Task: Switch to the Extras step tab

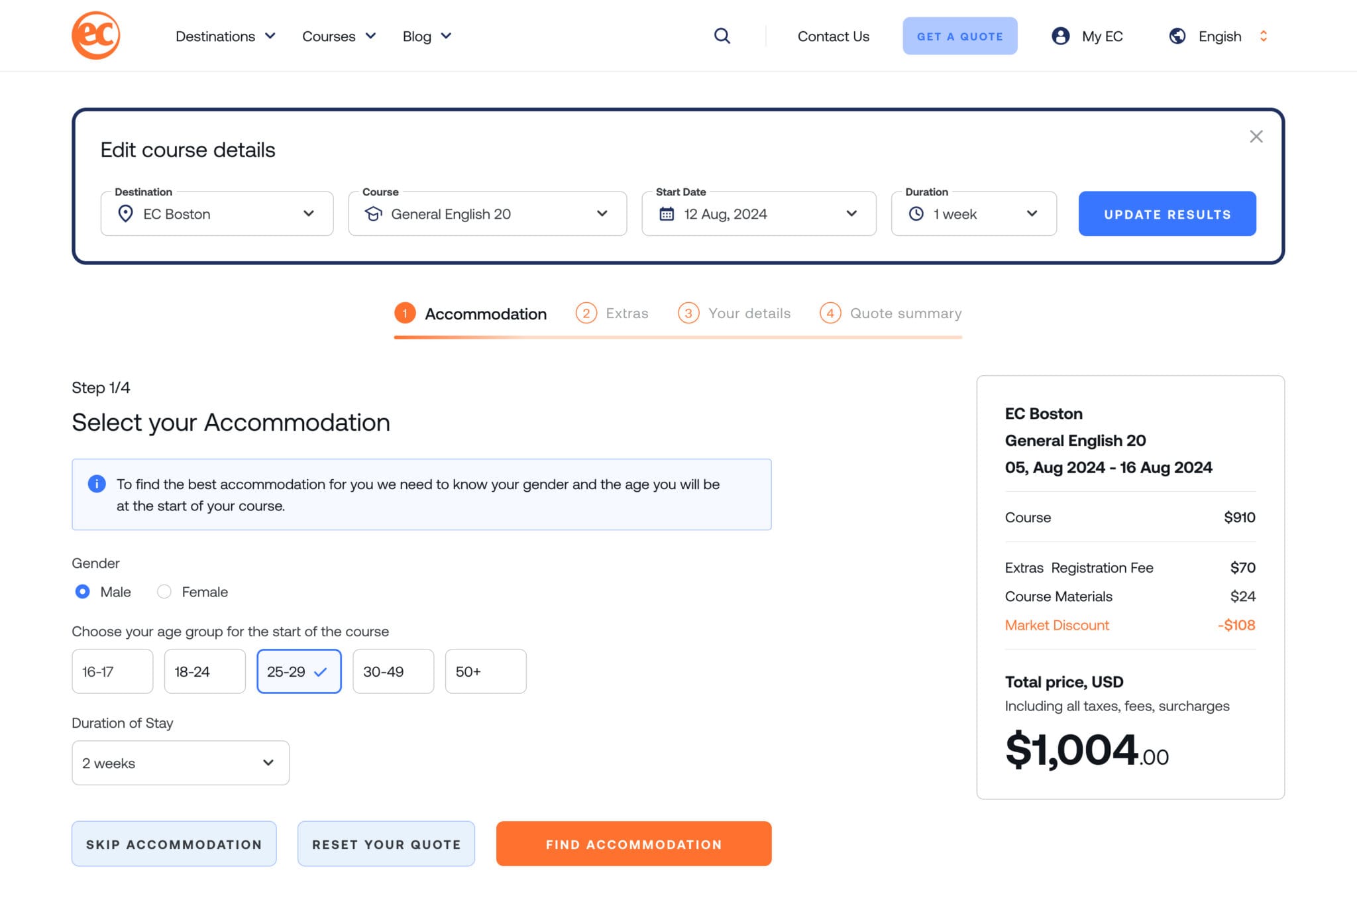Action: click(x=612, y=313)
